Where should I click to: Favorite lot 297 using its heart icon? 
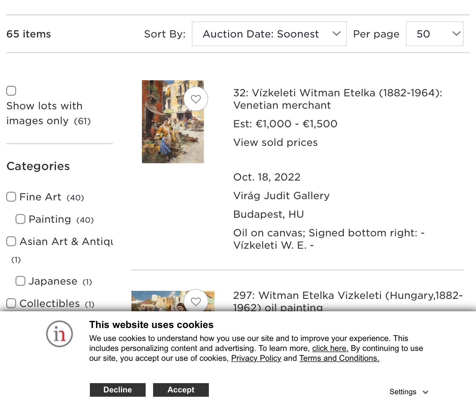[x=196, y=301]
